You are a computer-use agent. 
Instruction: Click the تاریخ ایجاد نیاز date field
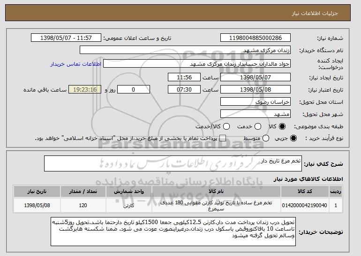pyautogui.click(x=256, y=77)
